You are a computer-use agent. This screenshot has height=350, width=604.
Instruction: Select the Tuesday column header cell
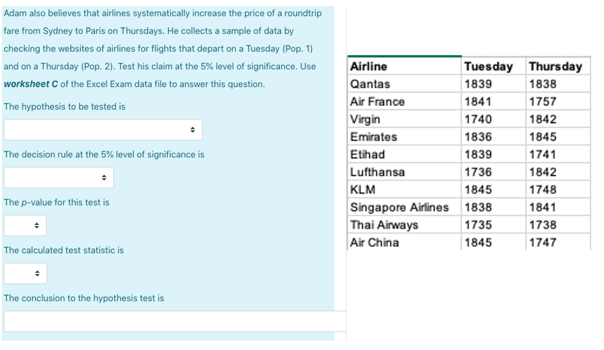pyautogui.click(x=494, y=66)
